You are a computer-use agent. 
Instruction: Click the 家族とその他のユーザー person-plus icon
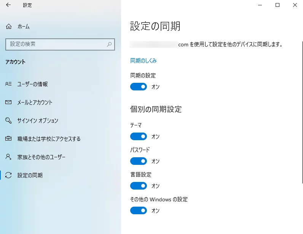point(8,157)
